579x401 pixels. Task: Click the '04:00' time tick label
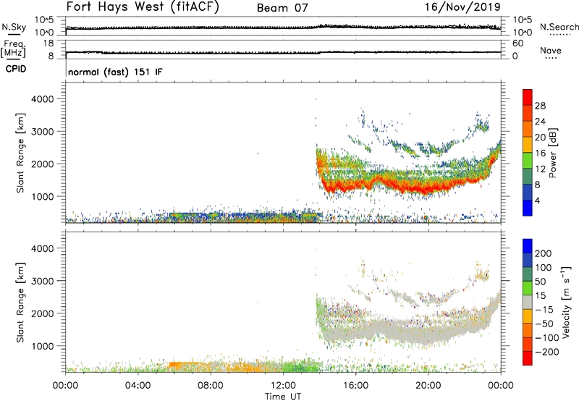138,386
